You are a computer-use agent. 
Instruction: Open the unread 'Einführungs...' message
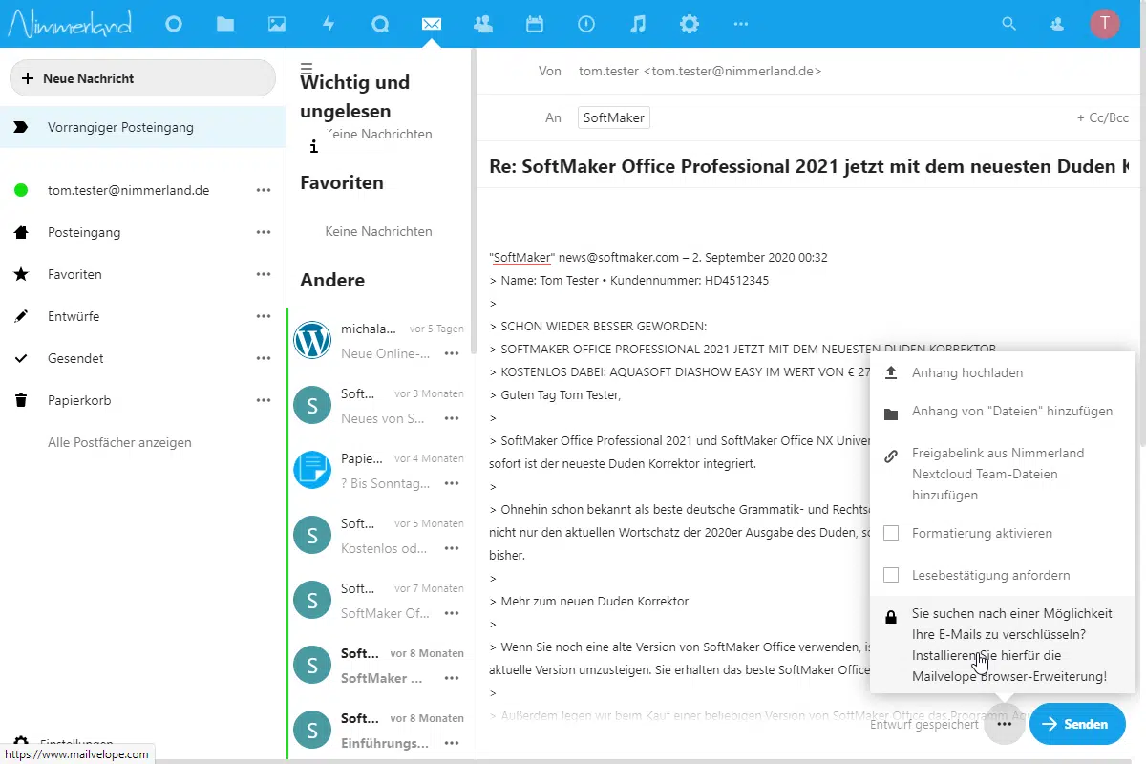click(379, 730)
